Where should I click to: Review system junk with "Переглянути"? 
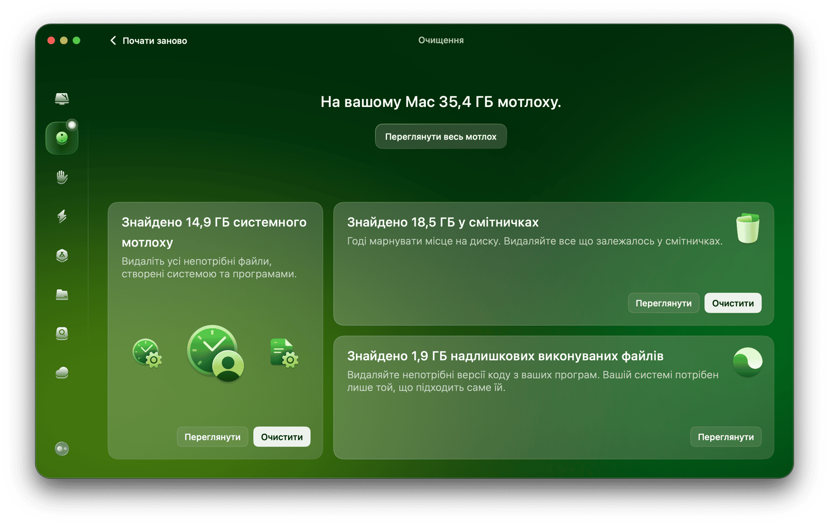212,437
